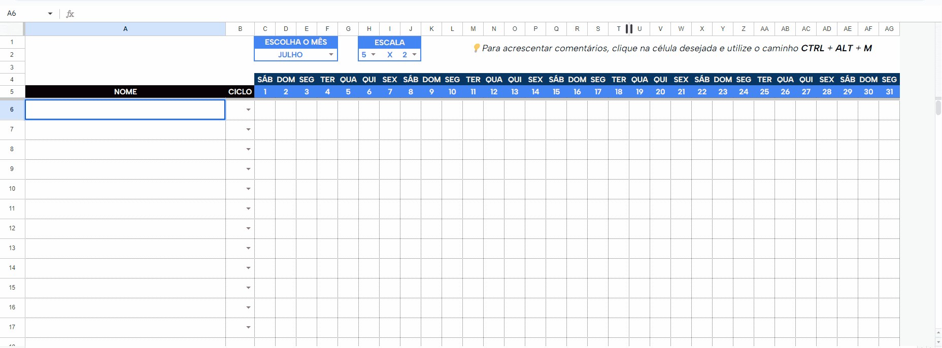942x348 pixels.
Task: Click the 'Para acrescentar comentários' tip text
Action: point(677,48)
